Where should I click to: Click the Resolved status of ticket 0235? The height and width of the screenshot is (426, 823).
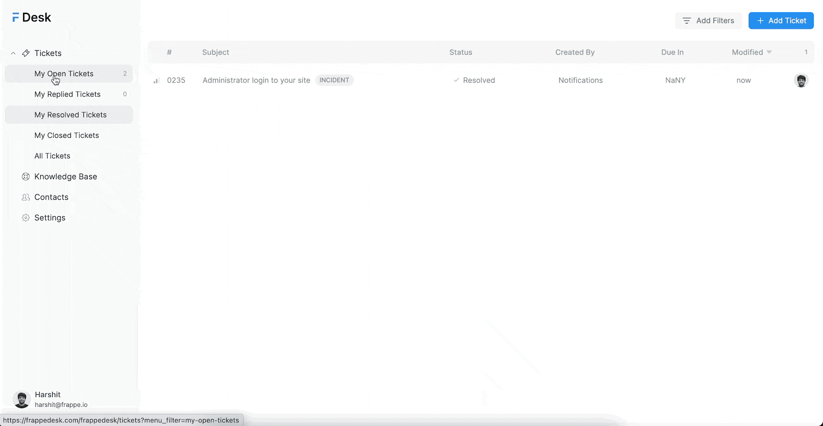pos(479,80)
